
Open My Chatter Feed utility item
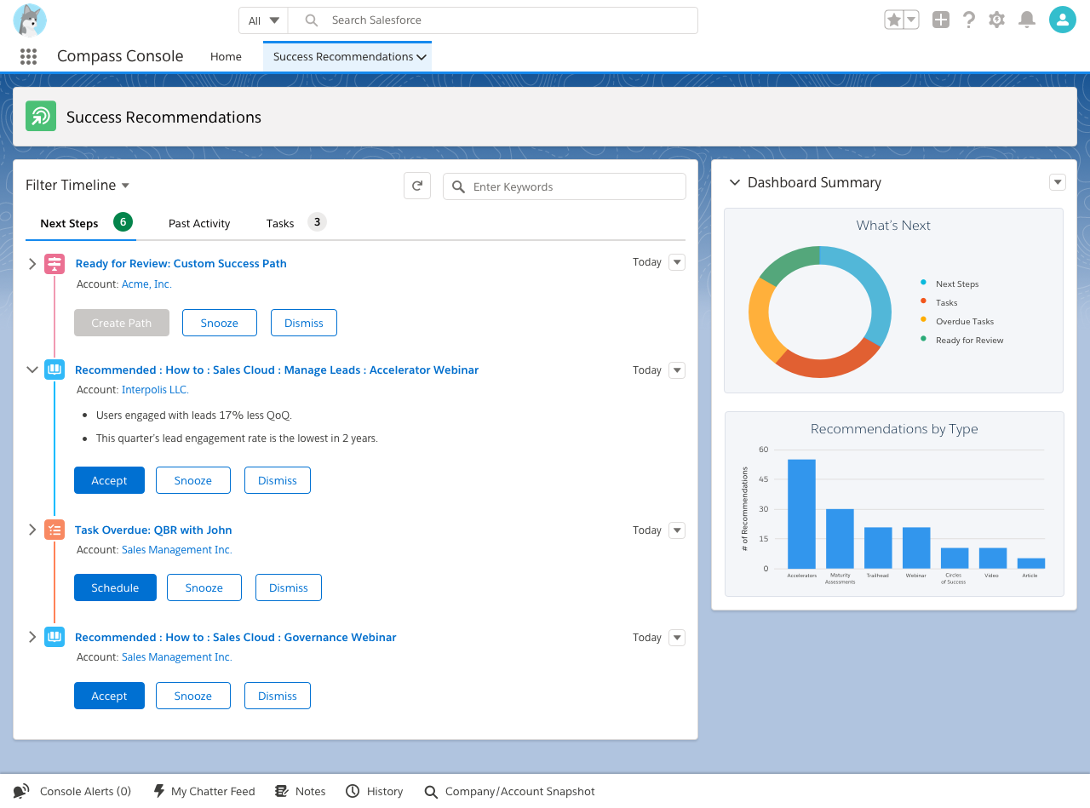[204, 791]
